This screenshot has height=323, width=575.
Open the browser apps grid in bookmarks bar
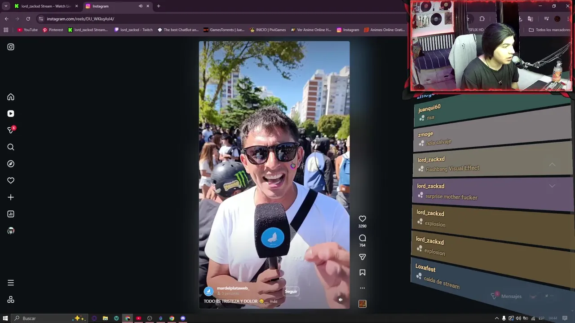(6, 30)
